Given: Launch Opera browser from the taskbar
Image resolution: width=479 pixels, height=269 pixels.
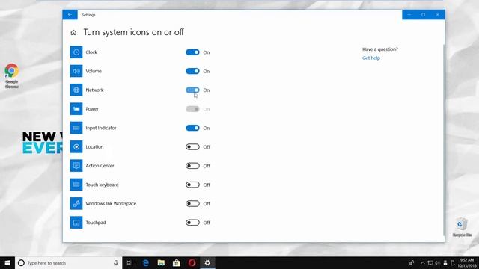Looking at the screenshot, I should tap(192, 262).
